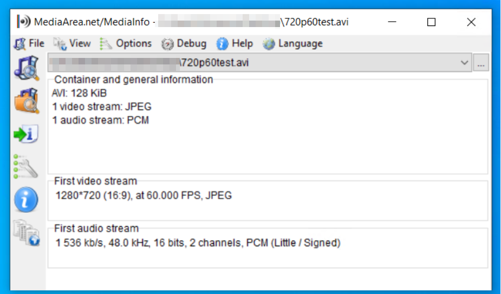501x294 pixels.
Task: Maximize the MediaInfo window
Action: pyautogui.click(x=431, y=22)
